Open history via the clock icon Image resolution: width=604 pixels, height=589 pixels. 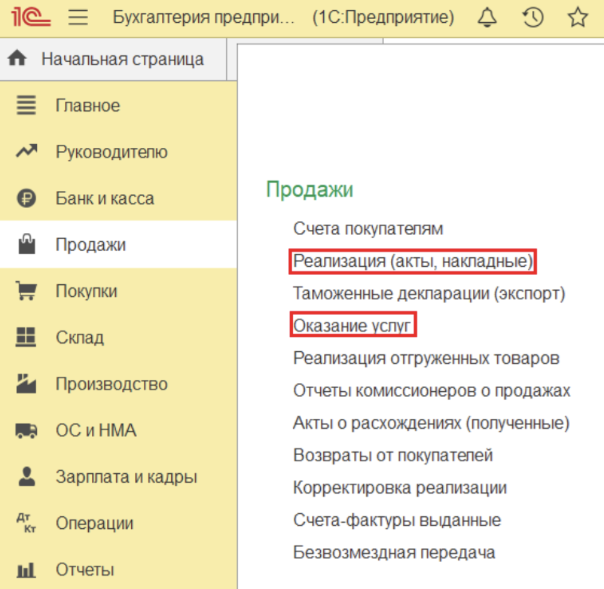point(533,16)
